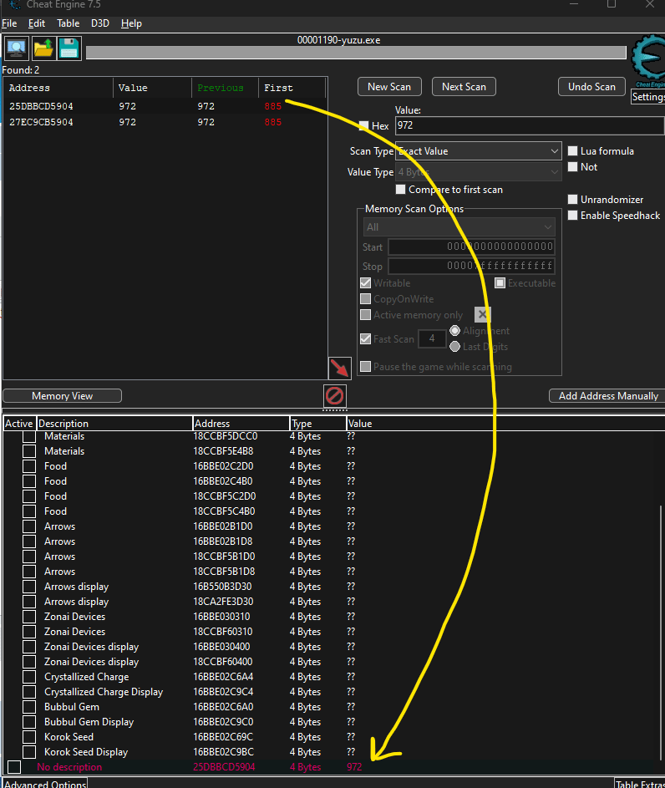This screenshot has width=665, height=788.
Task: Click New Scan button
Action: coord(389,86)
